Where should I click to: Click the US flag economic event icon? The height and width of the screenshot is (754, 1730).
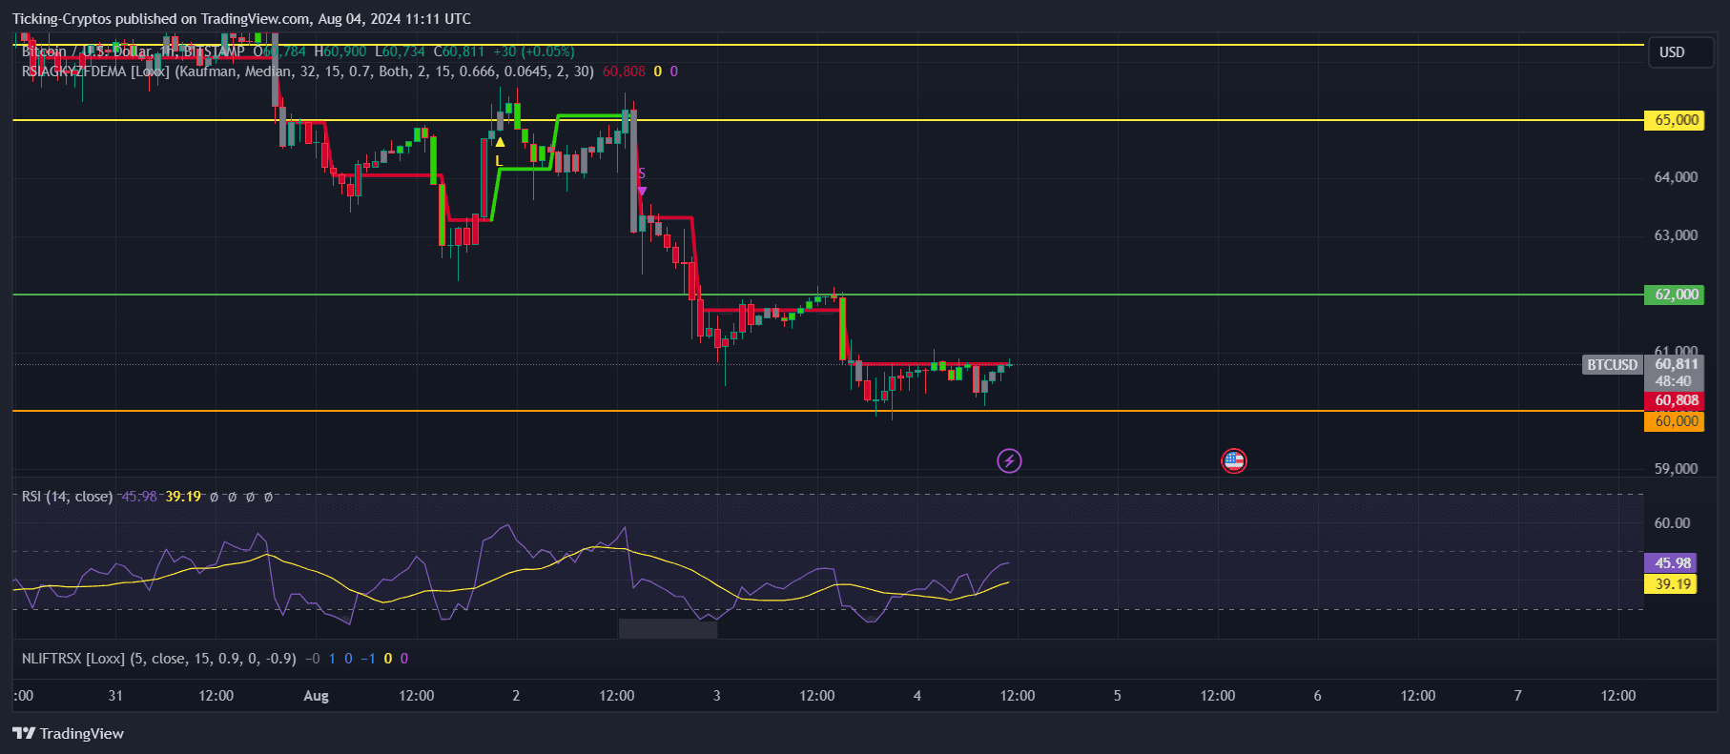coord(1234,461)
